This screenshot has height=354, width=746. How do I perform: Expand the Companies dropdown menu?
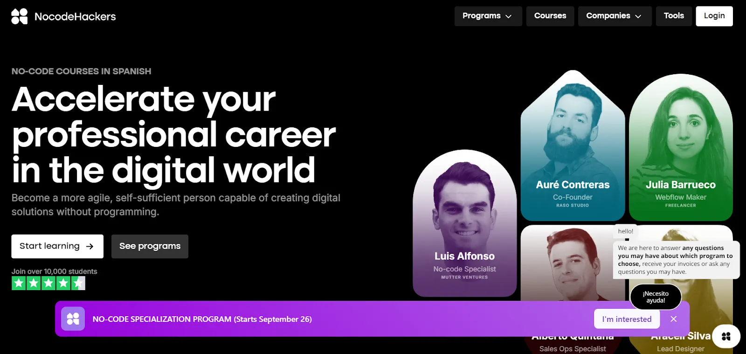(615, 16)
